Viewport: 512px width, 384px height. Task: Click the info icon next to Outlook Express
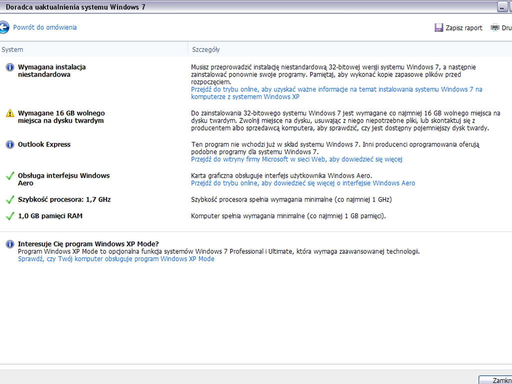(10, 144)
